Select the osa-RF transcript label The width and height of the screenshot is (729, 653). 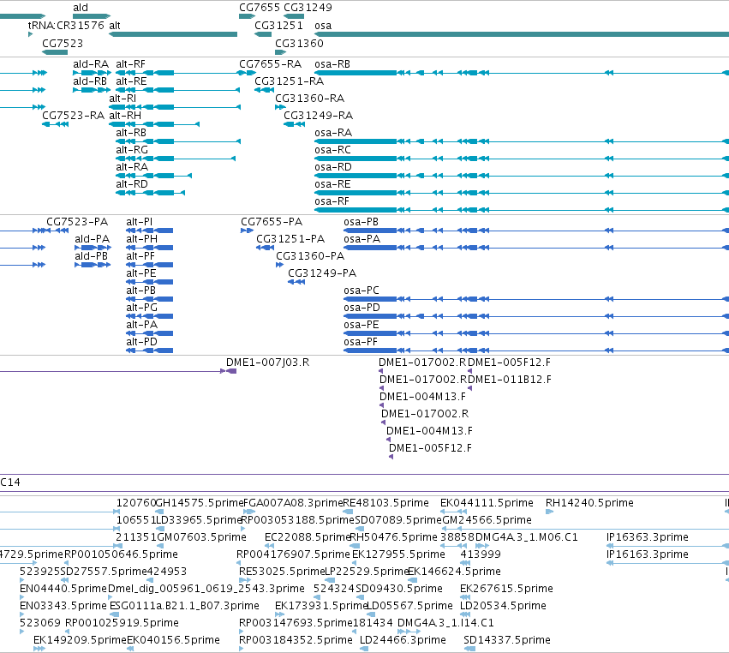pos(332,201)
